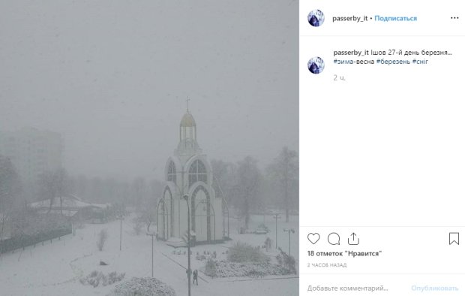Share the post with the share icon
The width and height of the screenshot is (465, 296).
[353, 239]
